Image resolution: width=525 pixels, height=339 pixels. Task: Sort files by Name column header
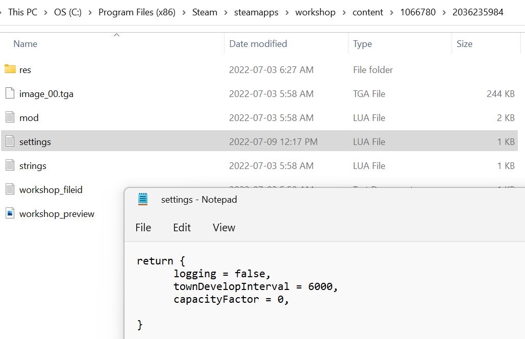(x=26, y=44)
